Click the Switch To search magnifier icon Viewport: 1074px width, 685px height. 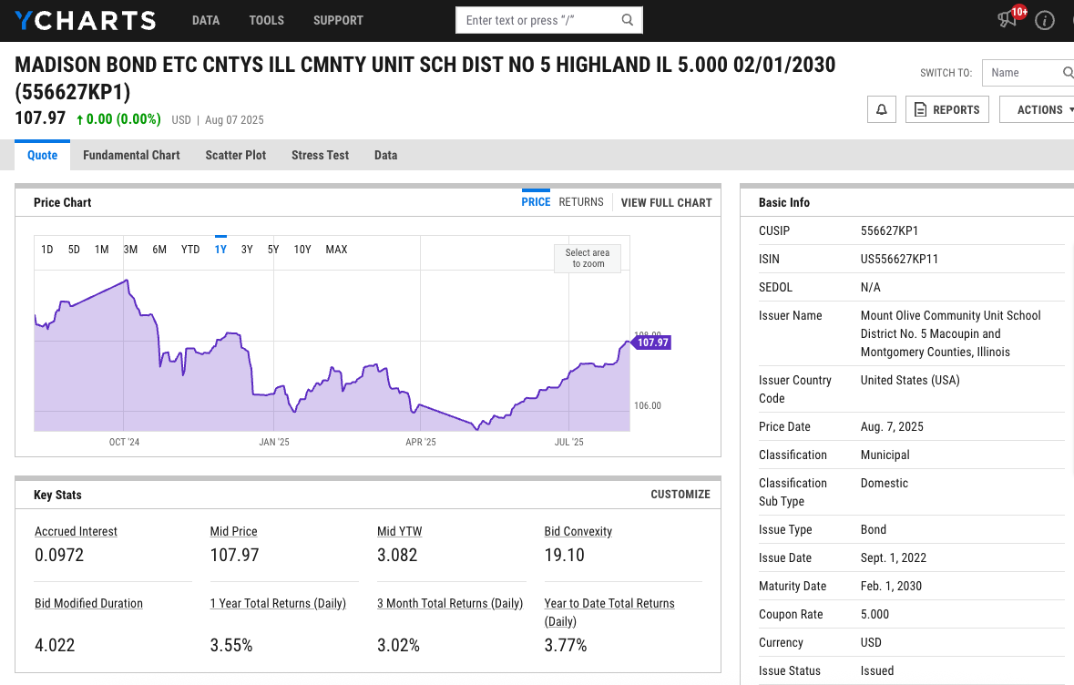[x=1068, y=73]
